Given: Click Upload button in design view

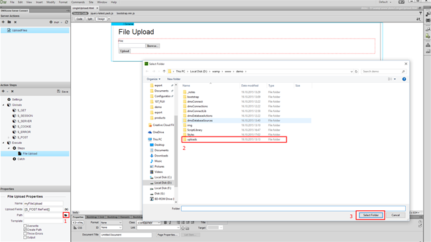Looking at the screenshot, I should point(125,51).
